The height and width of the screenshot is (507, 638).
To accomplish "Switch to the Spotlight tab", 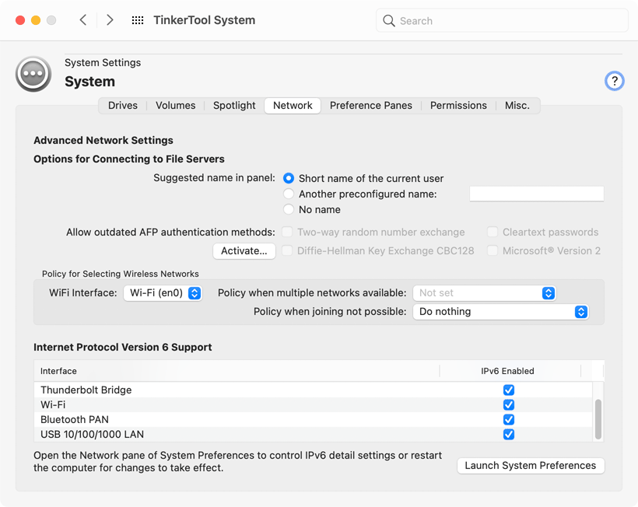I will [x=234, y=106].
